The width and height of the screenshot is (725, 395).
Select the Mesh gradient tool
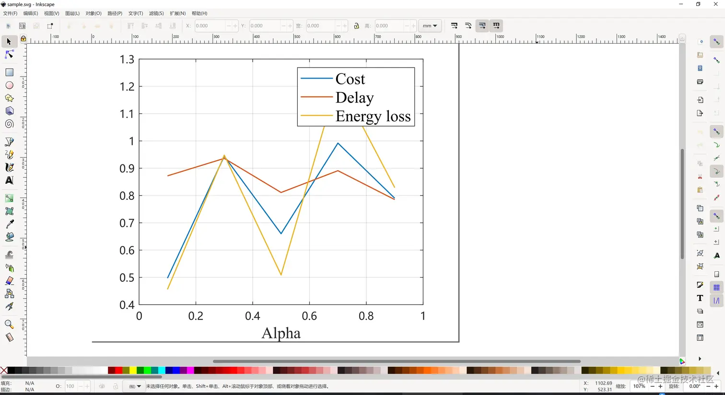[x=9, y=211]
